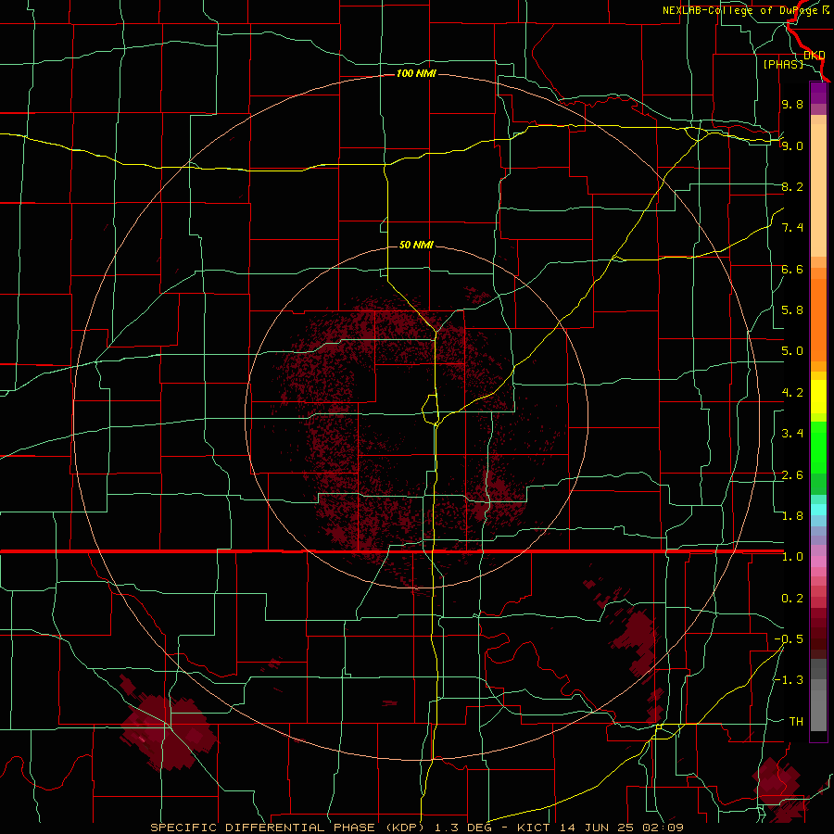Click the 6.6 scale value

click(792, 269)
